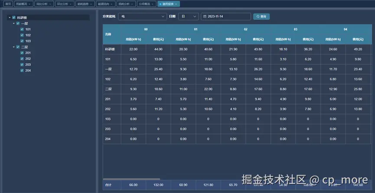Click the hour 03 column header
The height and width of the screenshot is (193, 375).
296,29
